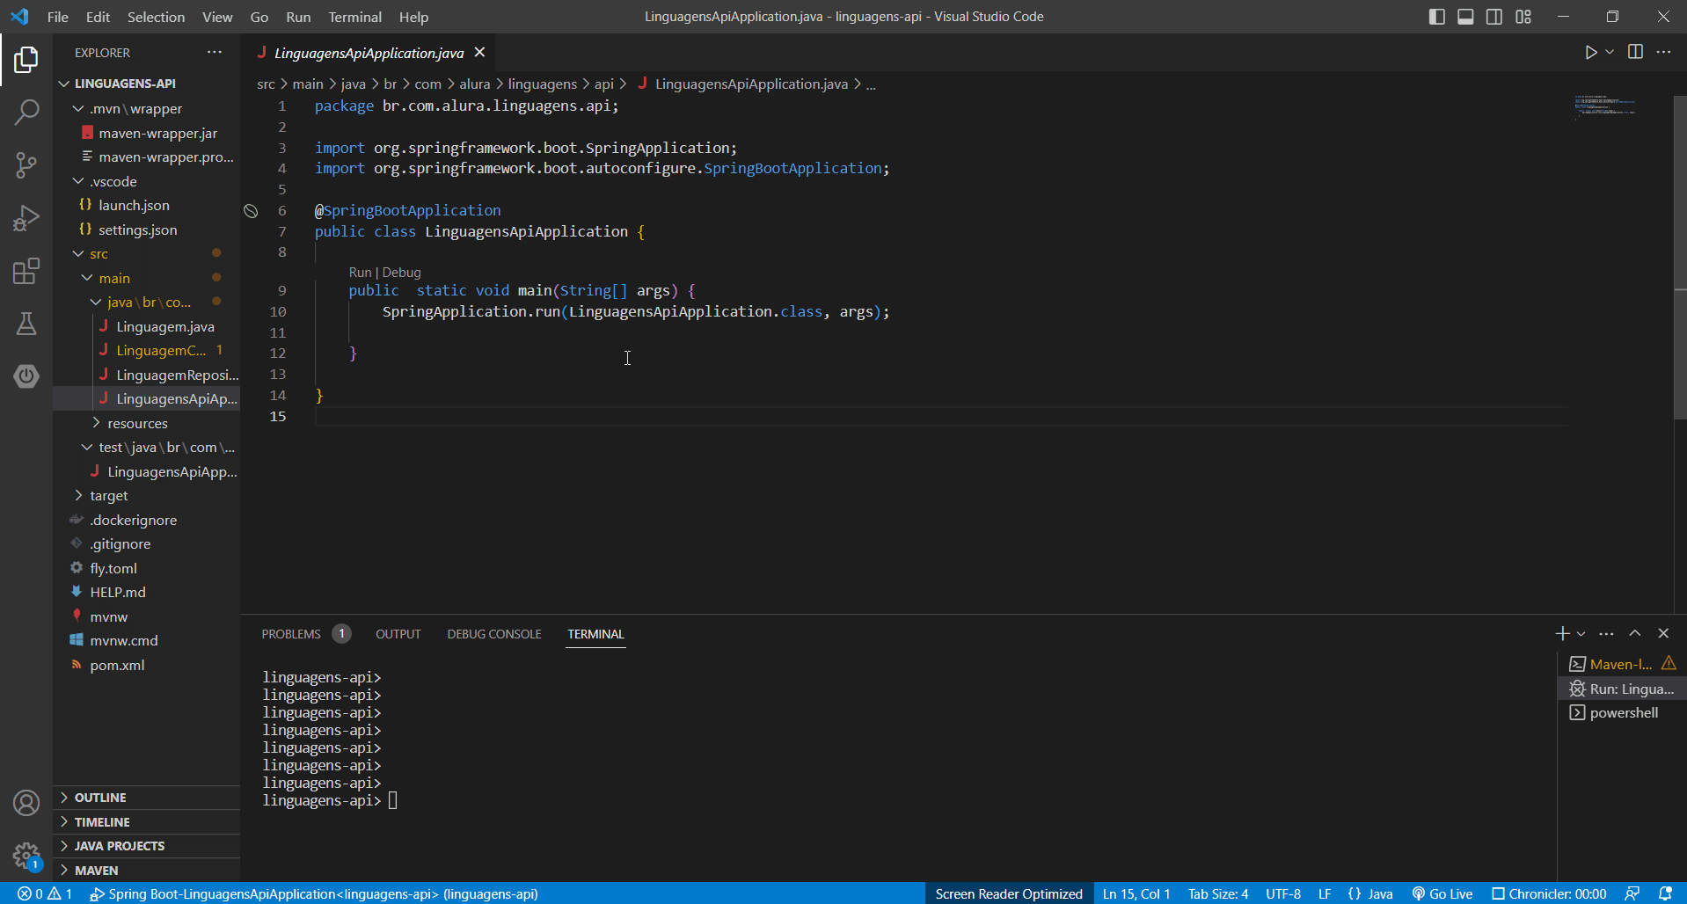
Task: Open the Spring Boot Dashboard from the activity bar
Action: tap(26, 376)
